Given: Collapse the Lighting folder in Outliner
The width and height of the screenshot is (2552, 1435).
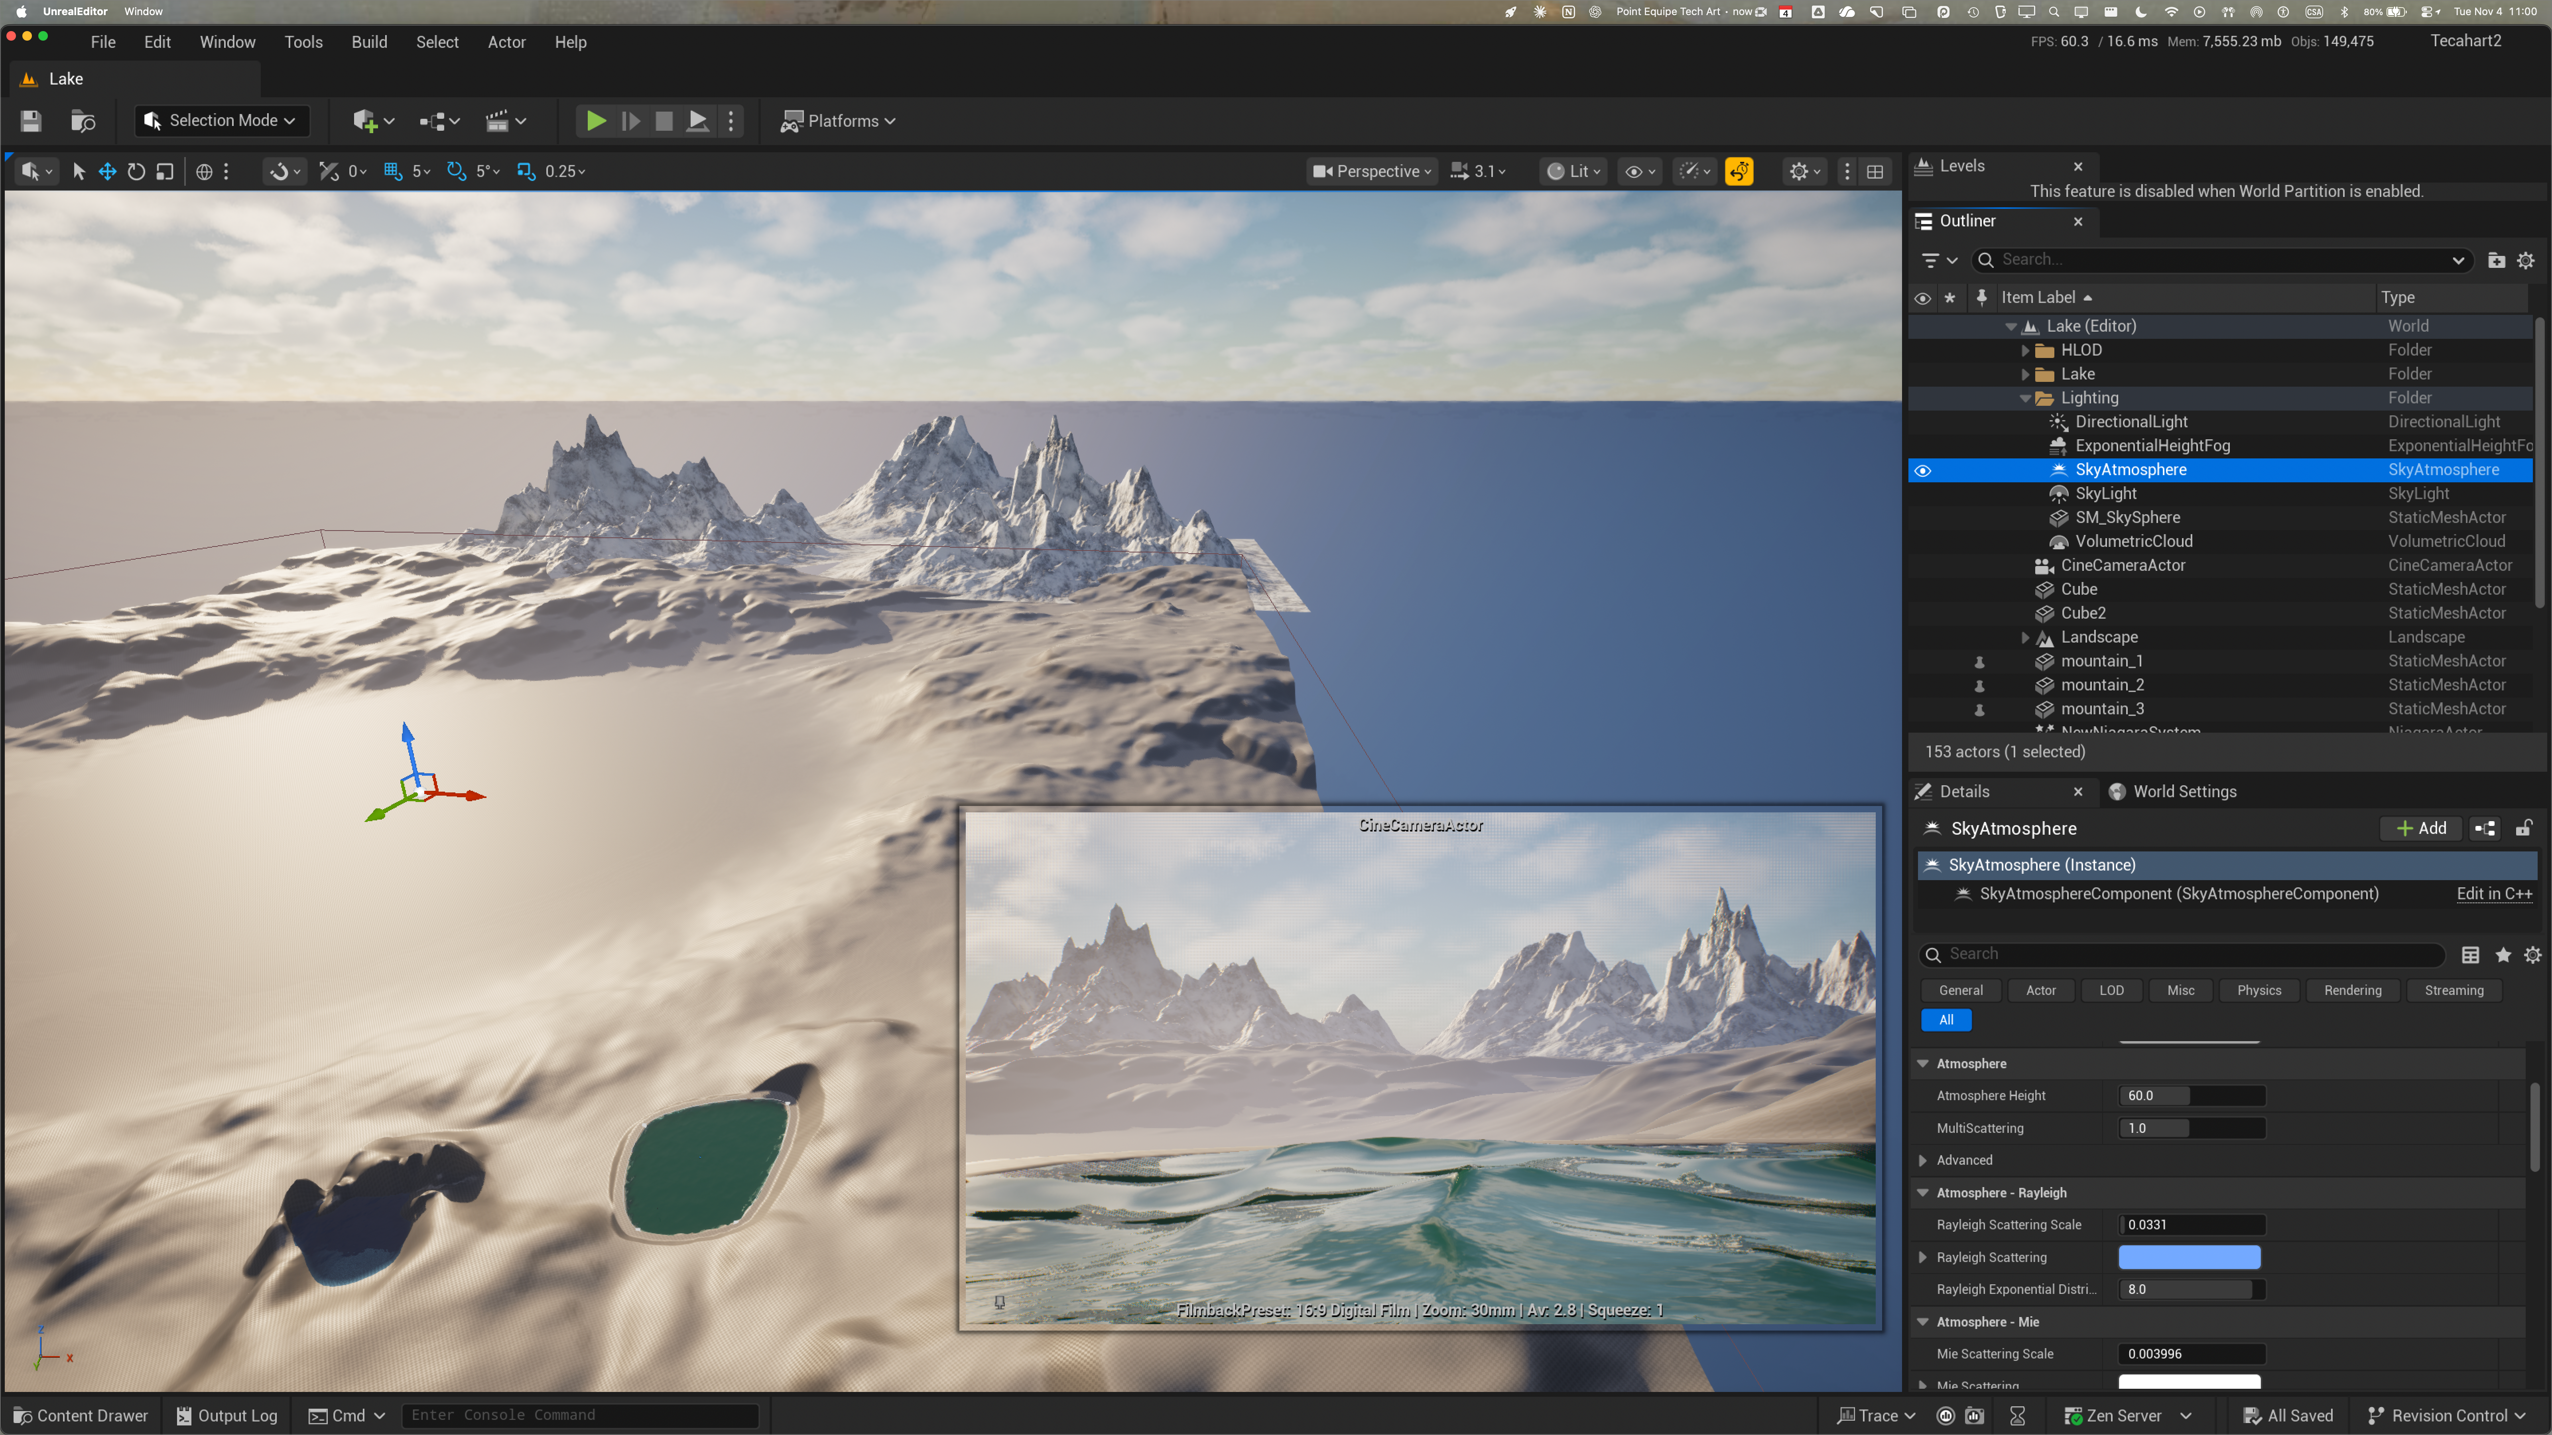Looking at the screenshot, I should pyautogui.click(x=2025, y=398).
